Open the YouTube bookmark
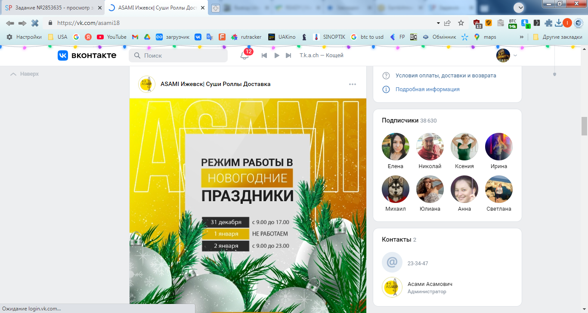Image resolution: width=588 pixels, height=313 pixels. click(111, 37)
